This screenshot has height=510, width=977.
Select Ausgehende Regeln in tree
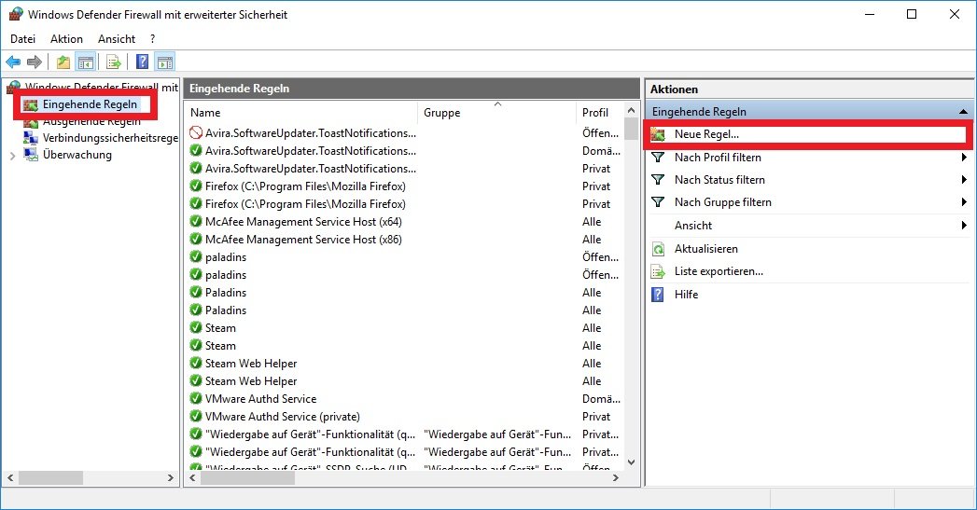pyautogui.click(x=91, y=122)
